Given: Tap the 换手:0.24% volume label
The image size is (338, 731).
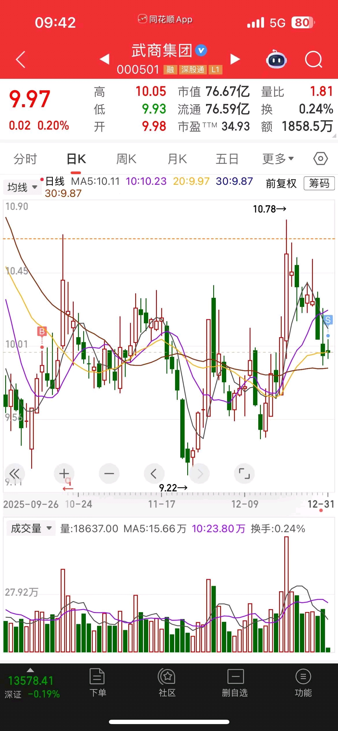Looking at the screenshot, I should [x=278, y=529].
